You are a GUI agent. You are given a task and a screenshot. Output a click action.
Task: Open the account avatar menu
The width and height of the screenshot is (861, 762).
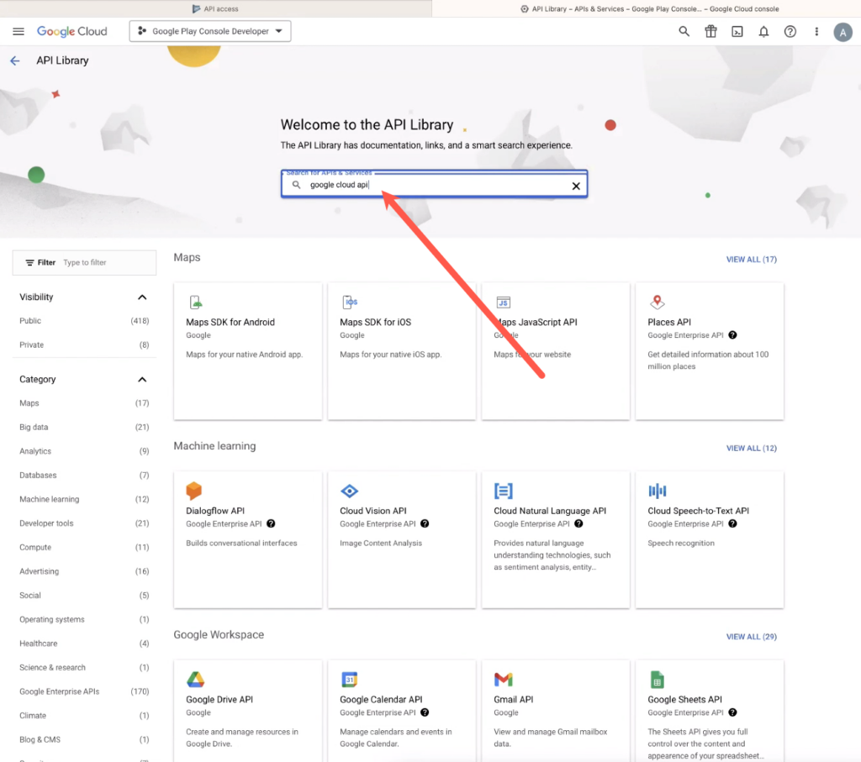coord(843,32)
